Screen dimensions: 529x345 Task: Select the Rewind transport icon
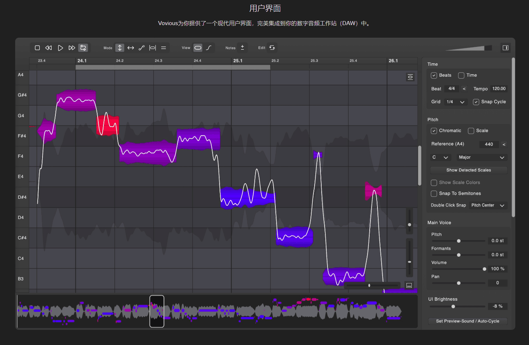click(48, 48)
